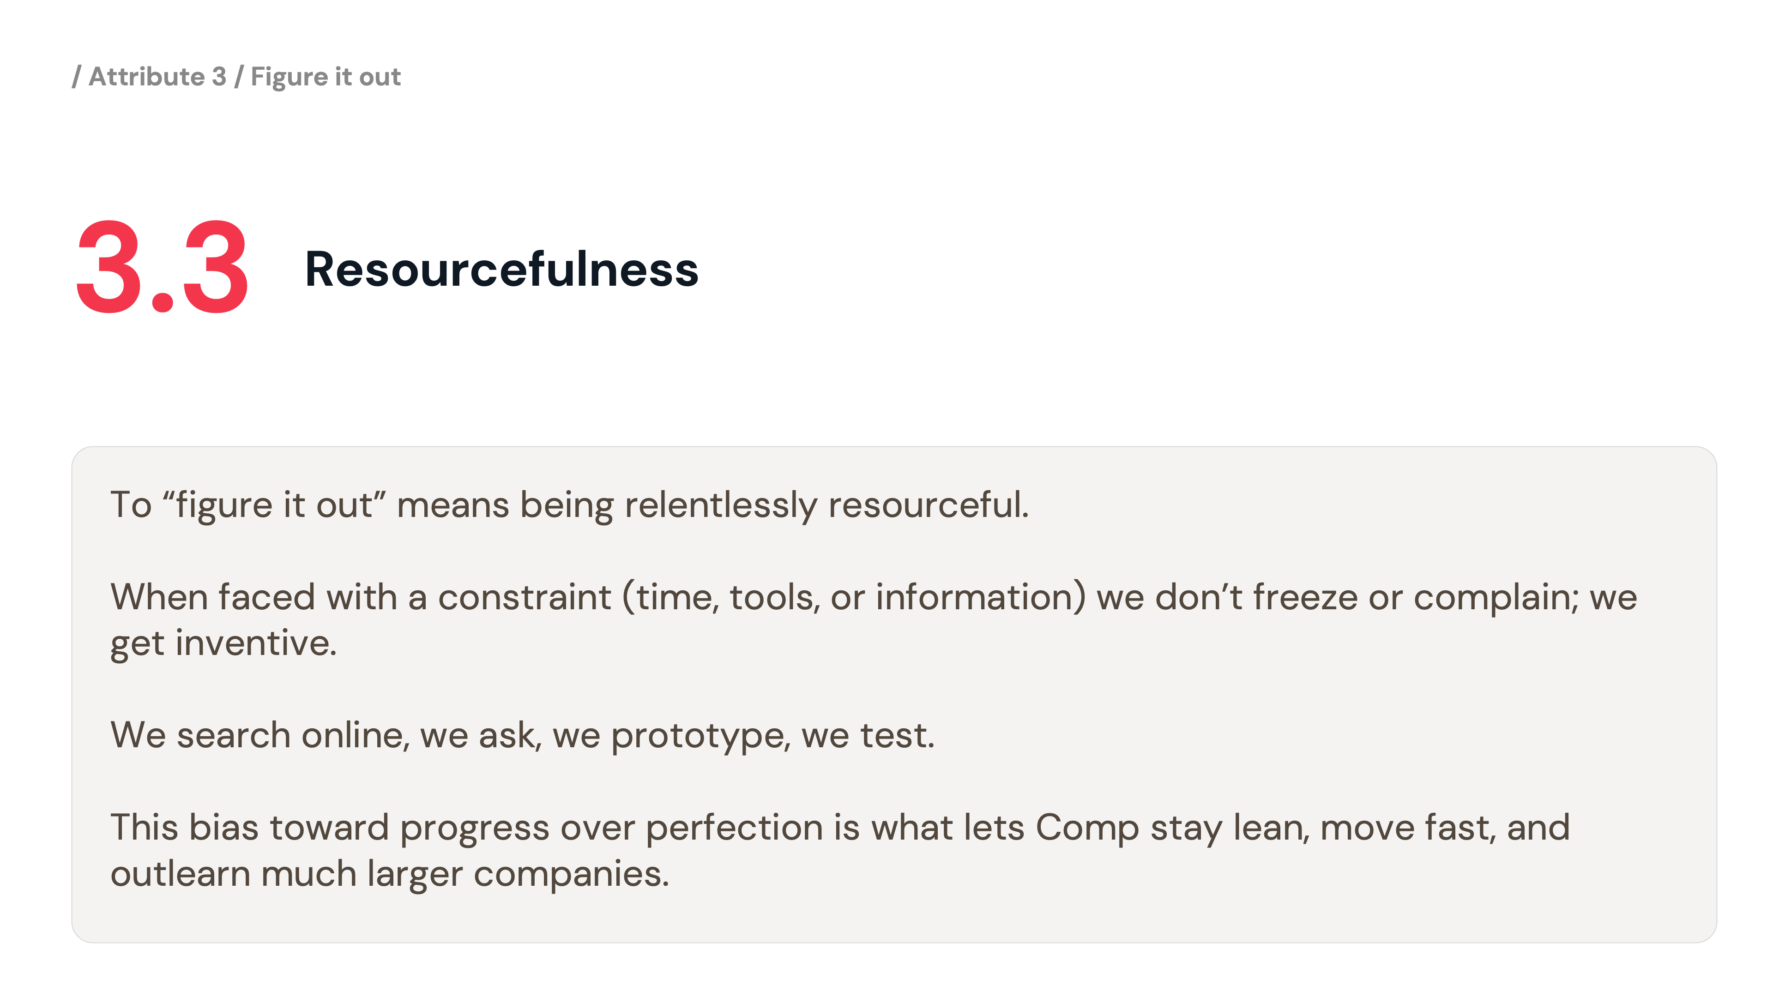Click the words 'we test.' ending third paragraph
Image resolution: width=1773 pixels, height=997 pixels.
[x=867, y=736]
